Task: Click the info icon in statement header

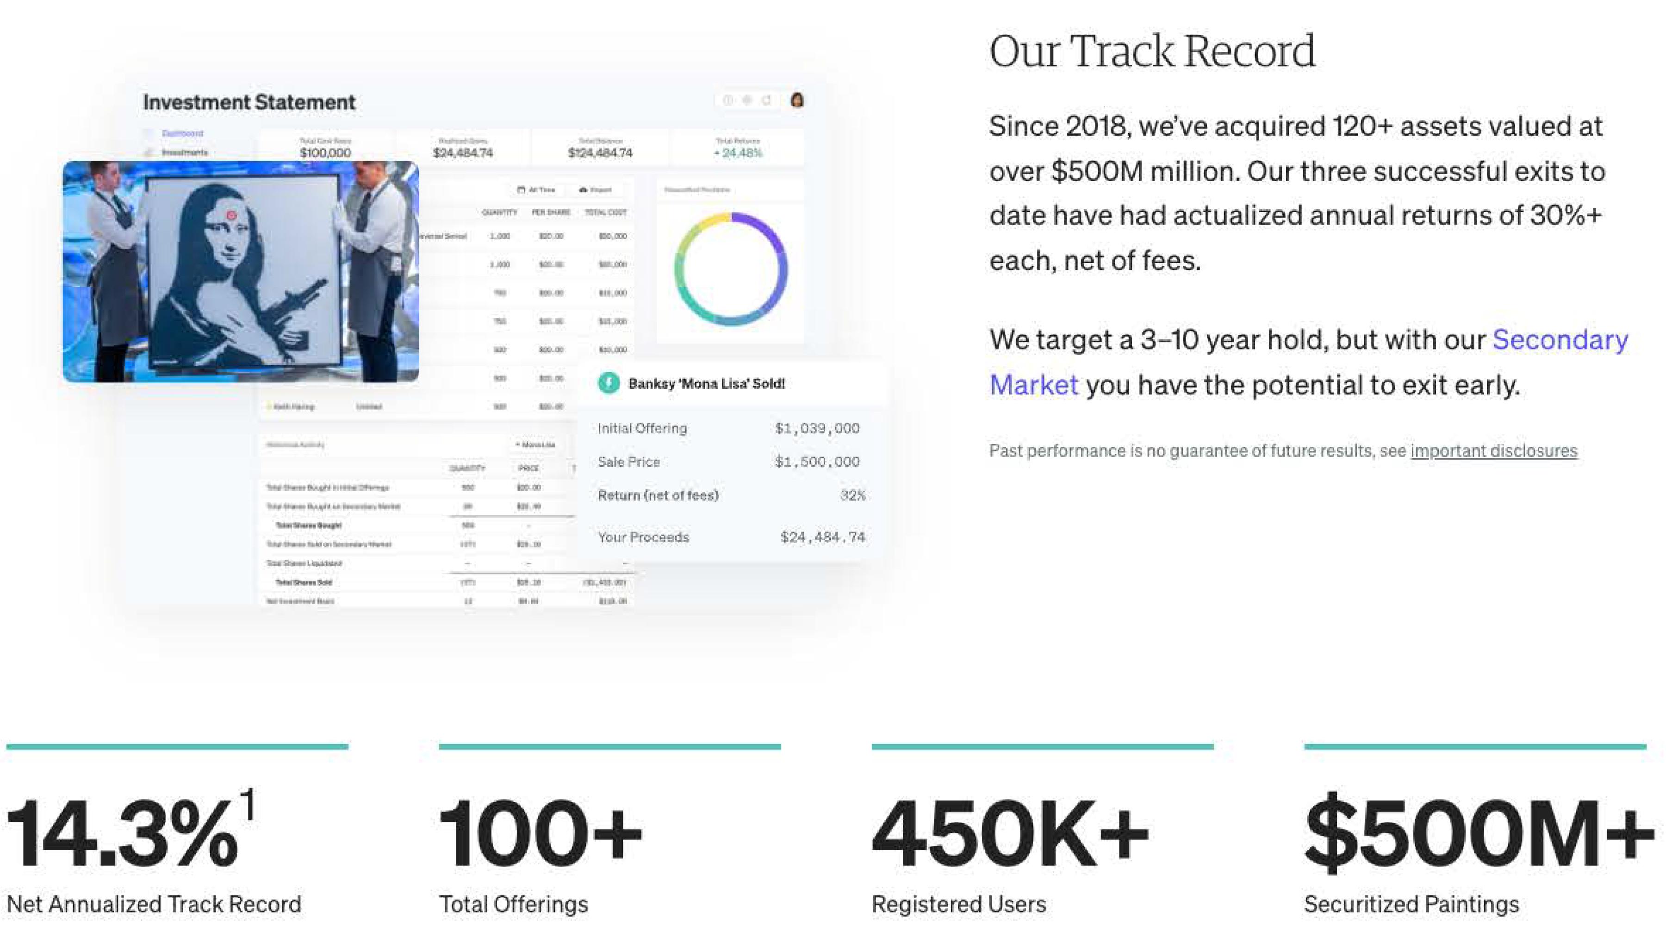Action: coord(727,100)
